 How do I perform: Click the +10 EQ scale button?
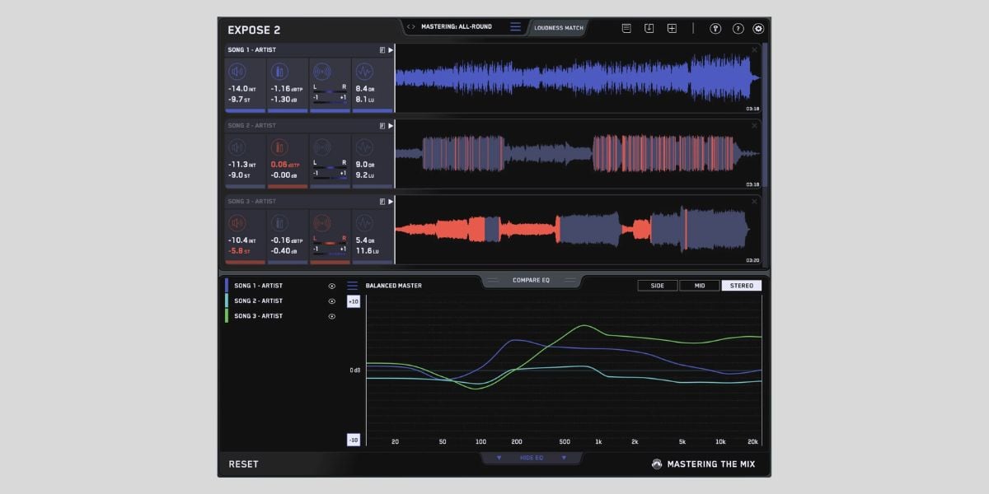(354, 301)
